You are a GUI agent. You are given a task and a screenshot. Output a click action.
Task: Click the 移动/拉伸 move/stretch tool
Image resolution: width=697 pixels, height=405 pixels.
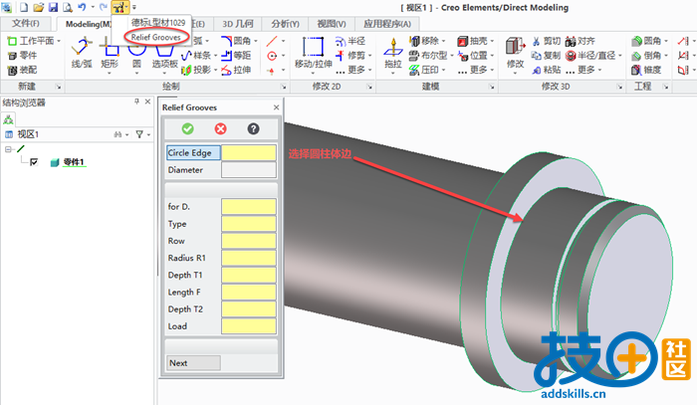pos(314,53)
